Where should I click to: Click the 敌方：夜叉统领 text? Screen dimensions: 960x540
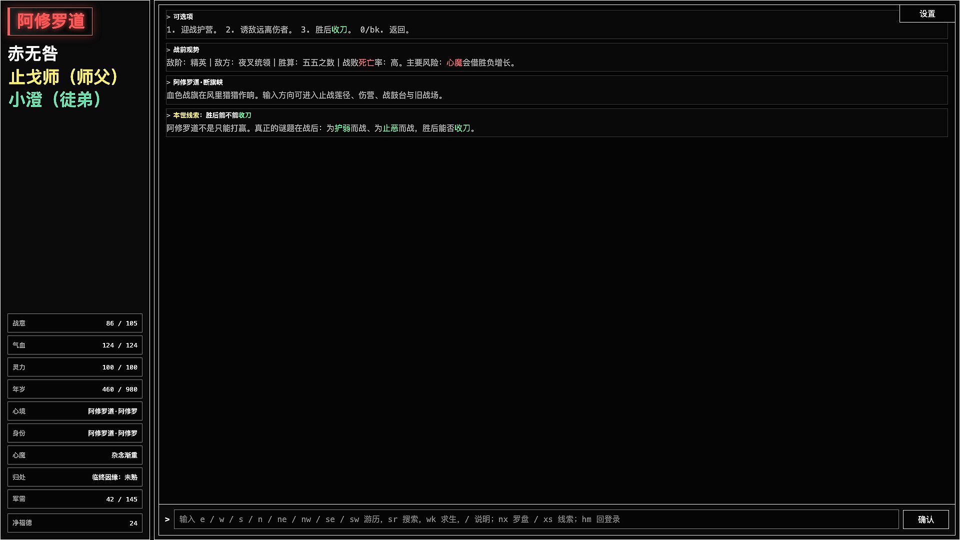[x=242, y=62]
